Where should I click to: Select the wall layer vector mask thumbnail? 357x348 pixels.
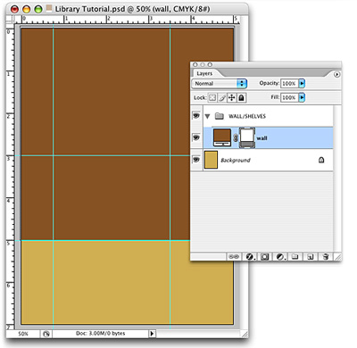[x=247, y=137]
